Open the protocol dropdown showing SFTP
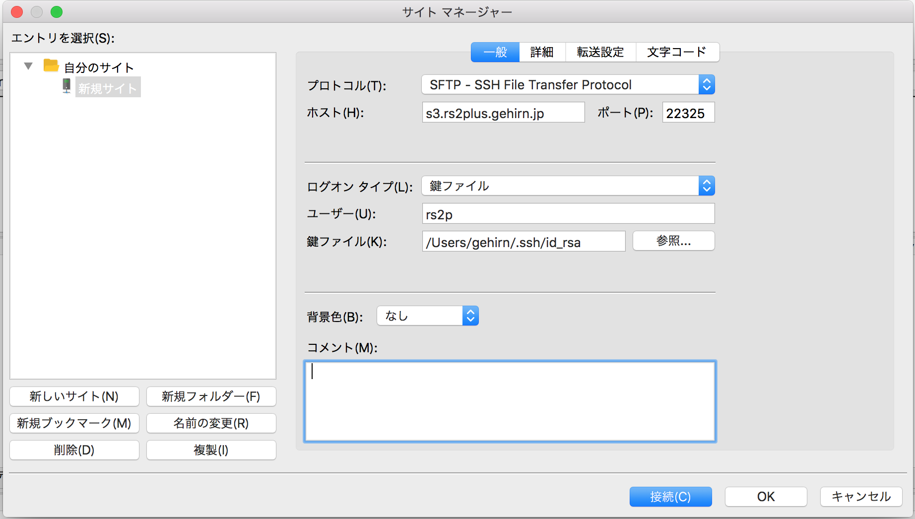The width and height of the screenshot is (915, 519). [x=568, y=85]
